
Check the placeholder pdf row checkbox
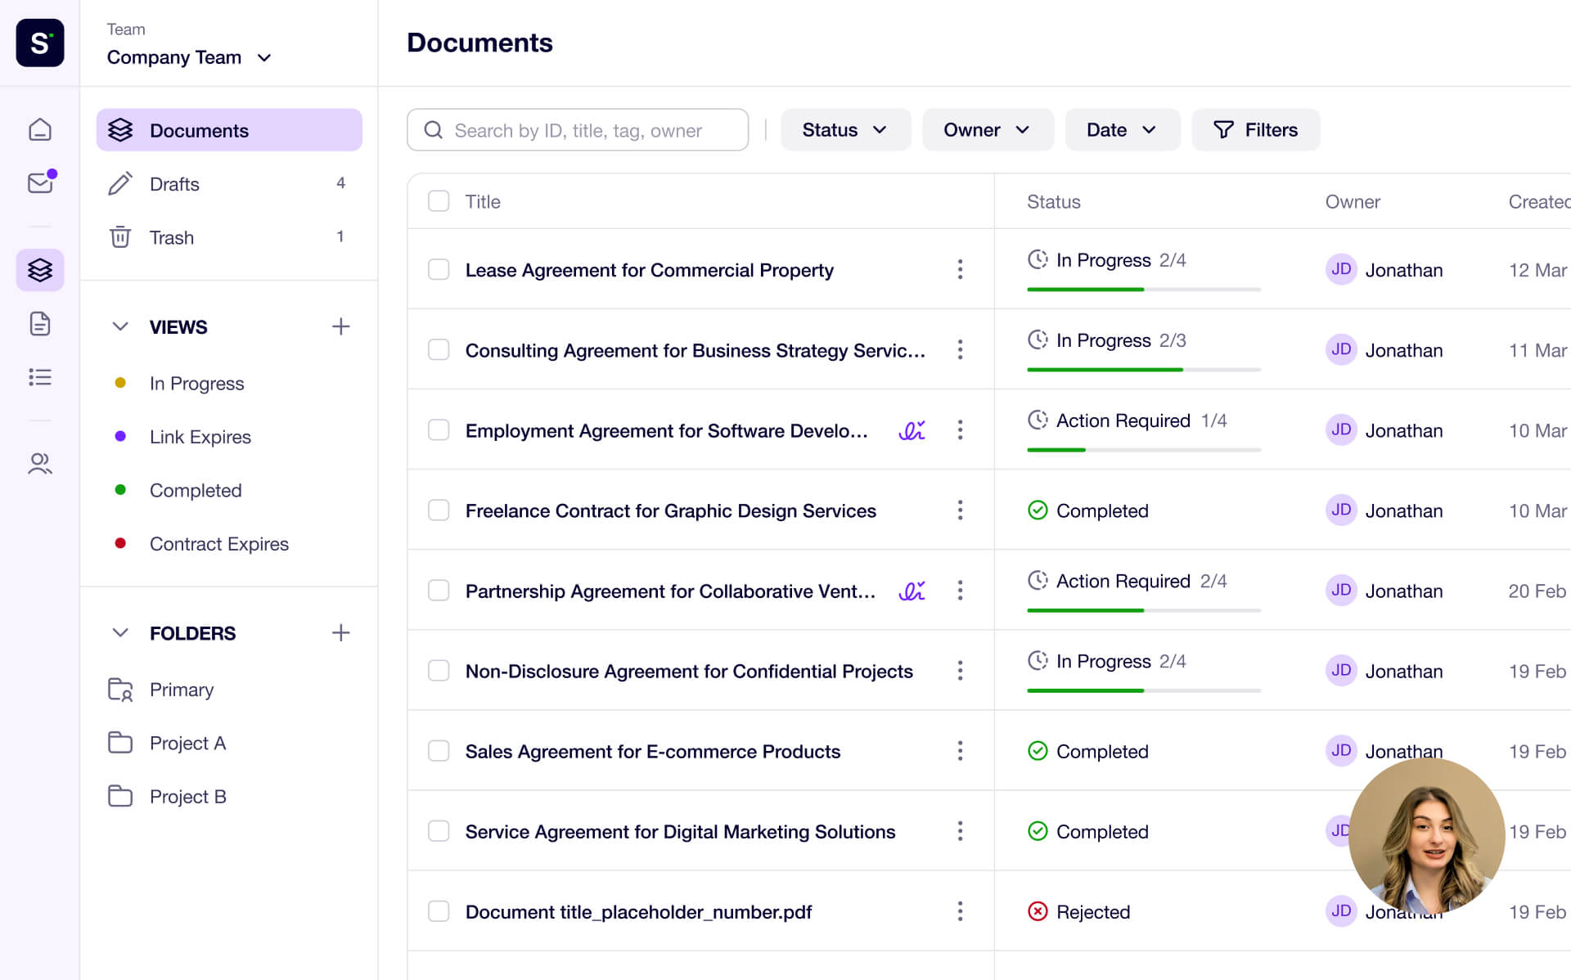pyautogui.click(x=439, y=910)
